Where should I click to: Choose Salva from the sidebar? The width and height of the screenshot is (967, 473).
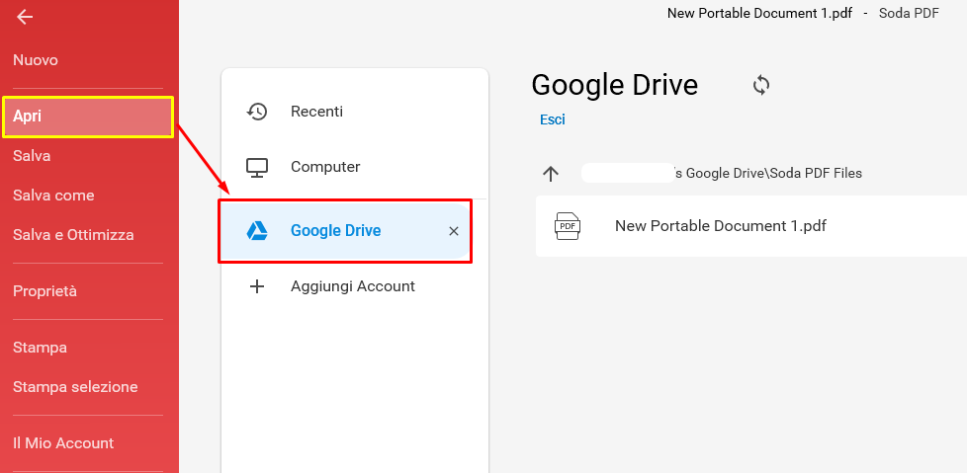point(32,156)
